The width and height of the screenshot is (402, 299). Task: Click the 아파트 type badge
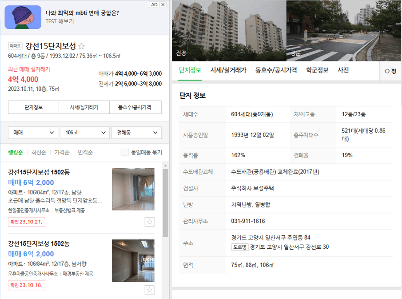tap(15, 46)
